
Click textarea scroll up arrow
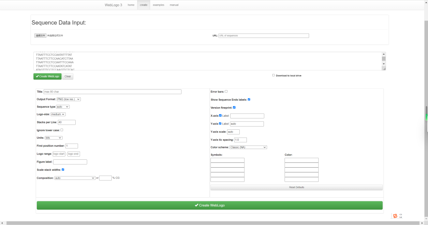tap(384, 54)
